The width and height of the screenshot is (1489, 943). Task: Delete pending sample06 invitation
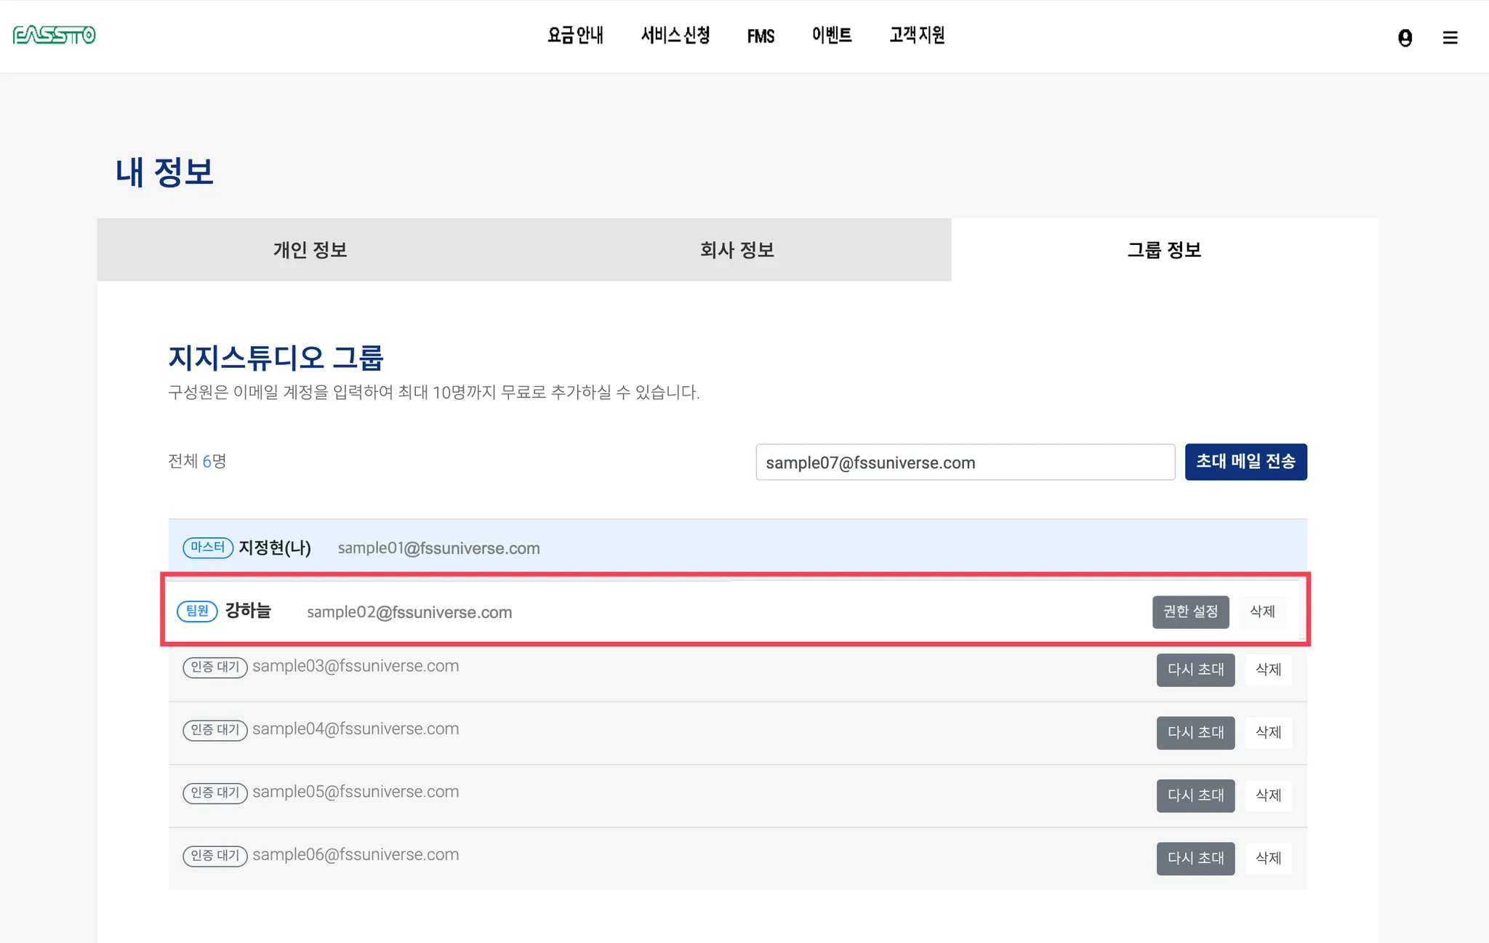tap(1268, 858)
